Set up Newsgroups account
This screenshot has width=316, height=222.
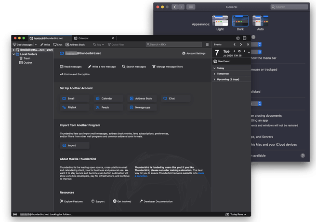142,107
